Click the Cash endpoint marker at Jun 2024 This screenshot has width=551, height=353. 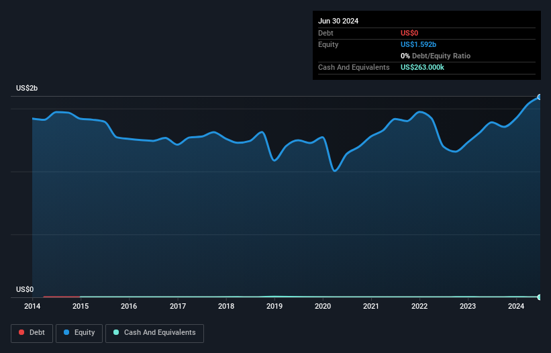tap(540, 297)
